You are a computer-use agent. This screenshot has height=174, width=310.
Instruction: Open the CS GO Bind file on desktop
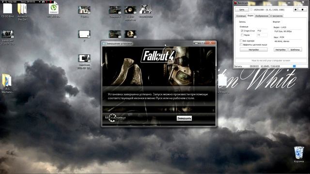(x=8, y=10)
